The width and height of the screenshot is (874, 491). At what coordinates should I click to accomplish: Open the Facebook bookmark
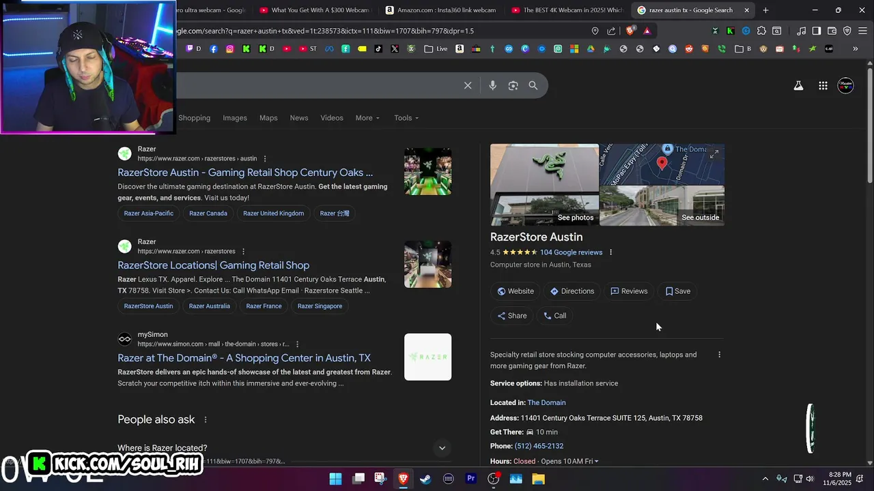[x=214, y=48]
